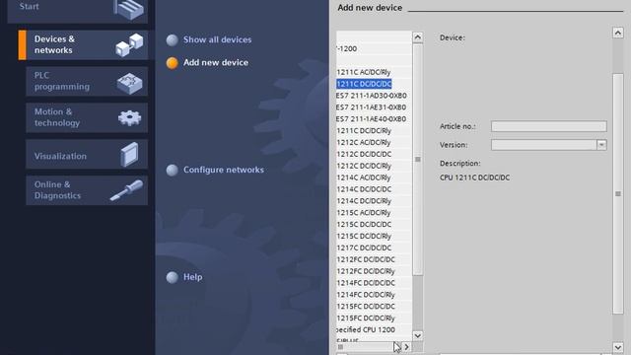Viewport: 631px width, 355px height.
Task: Click details panel vertical scrollbar thumb
Action: coord(618,193)
